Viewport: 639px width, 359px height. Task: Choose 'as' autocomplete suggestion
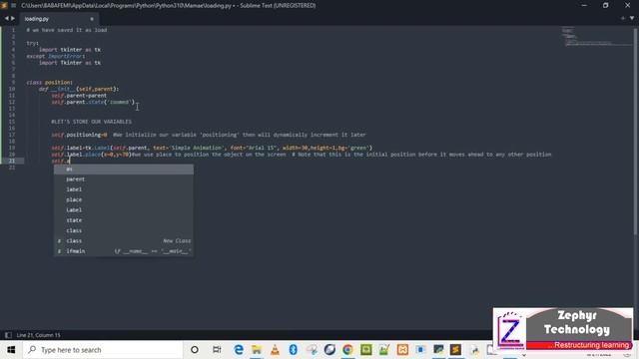(124, 169)
